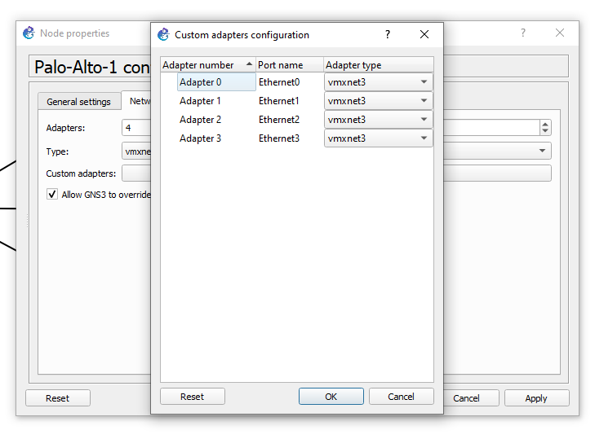Decrease Adapters count with down arrow

[x=545, y=131]
